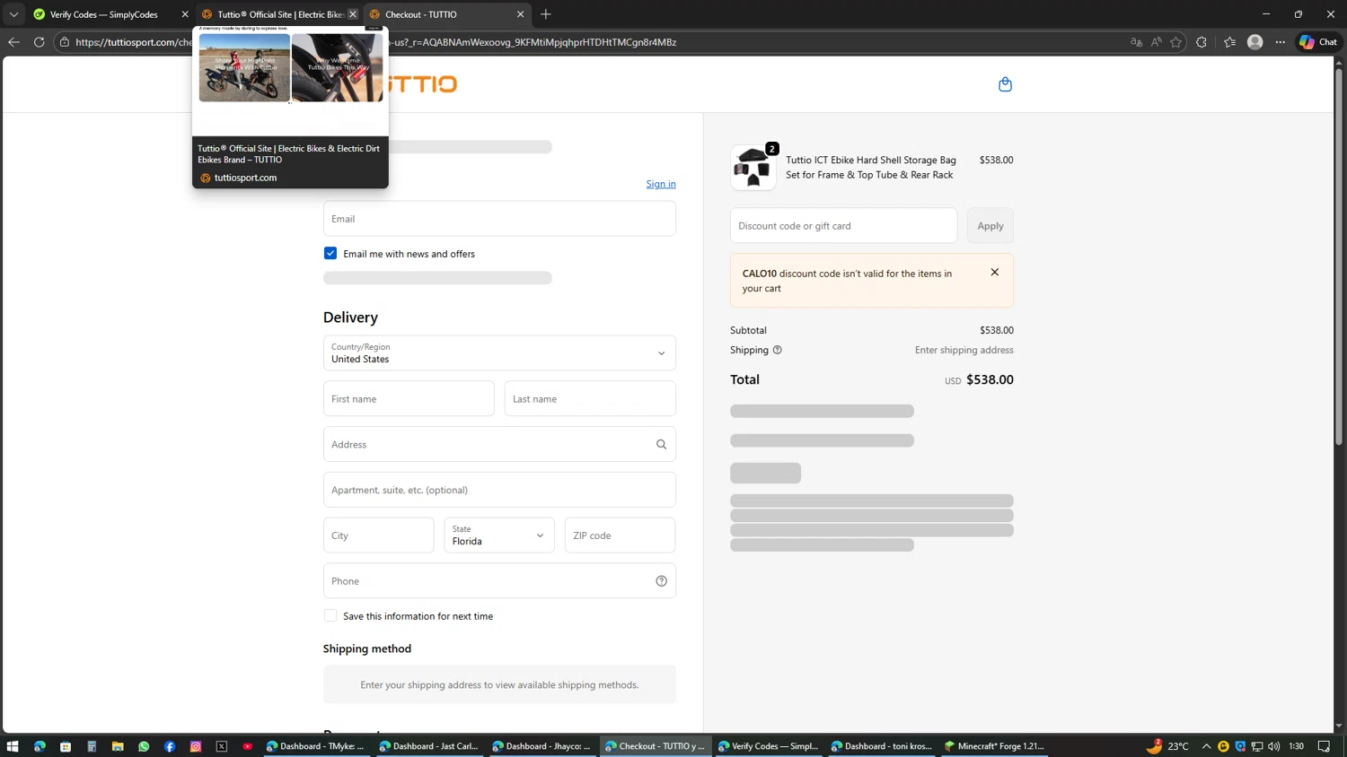
Task: Close the Checkout - TUTTIO tab
Action: pyautogui.click(x=520, y=14)
